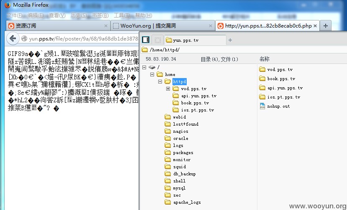Close the WooYun.org tab

tap(211, 26)
